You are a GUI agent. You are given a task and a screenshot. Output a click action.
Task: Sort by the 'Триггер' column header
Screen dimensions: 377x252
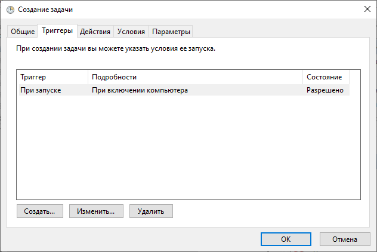point(52,78)
